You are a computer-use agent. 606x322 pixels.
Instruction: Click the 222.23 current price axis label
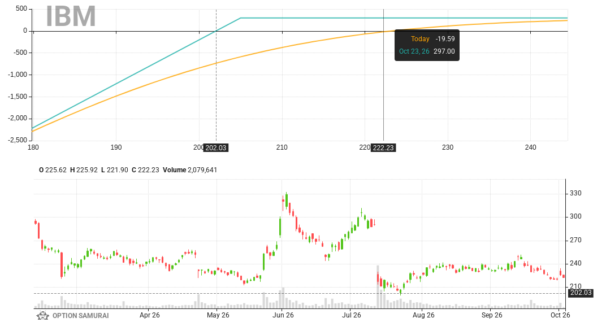coord(383,148)
